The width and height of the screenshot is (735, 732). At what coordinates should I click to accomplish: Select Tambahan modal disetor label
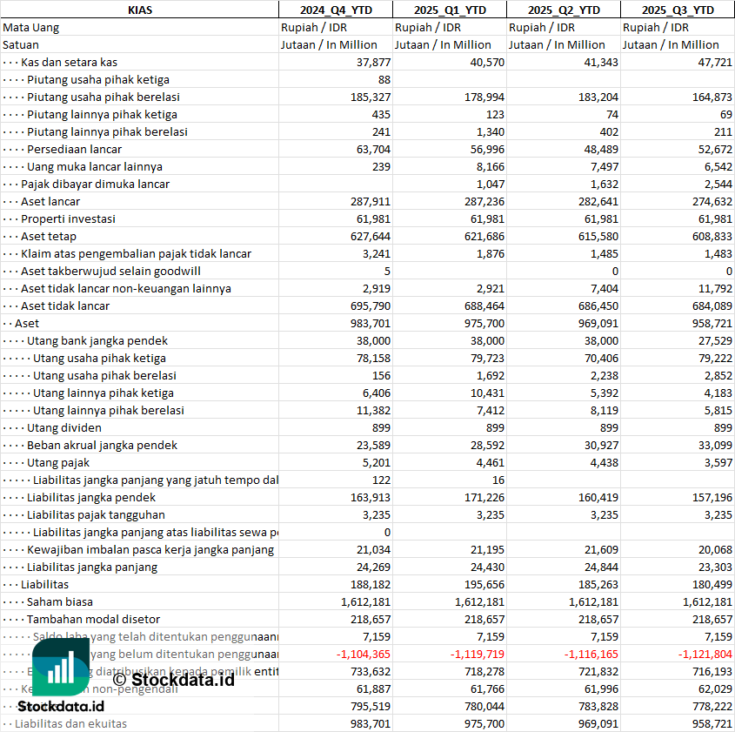(x=93, y=619)
